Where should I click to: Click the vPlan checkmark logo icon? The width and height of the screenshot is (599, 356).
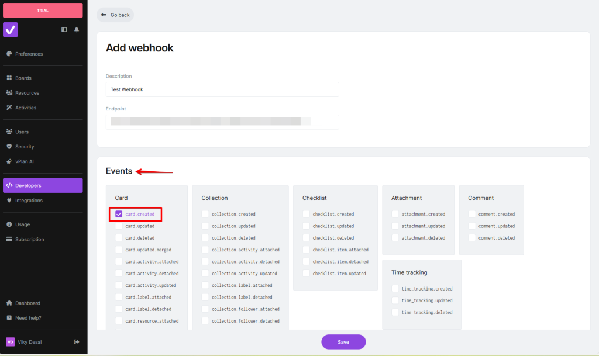point(11,29)
